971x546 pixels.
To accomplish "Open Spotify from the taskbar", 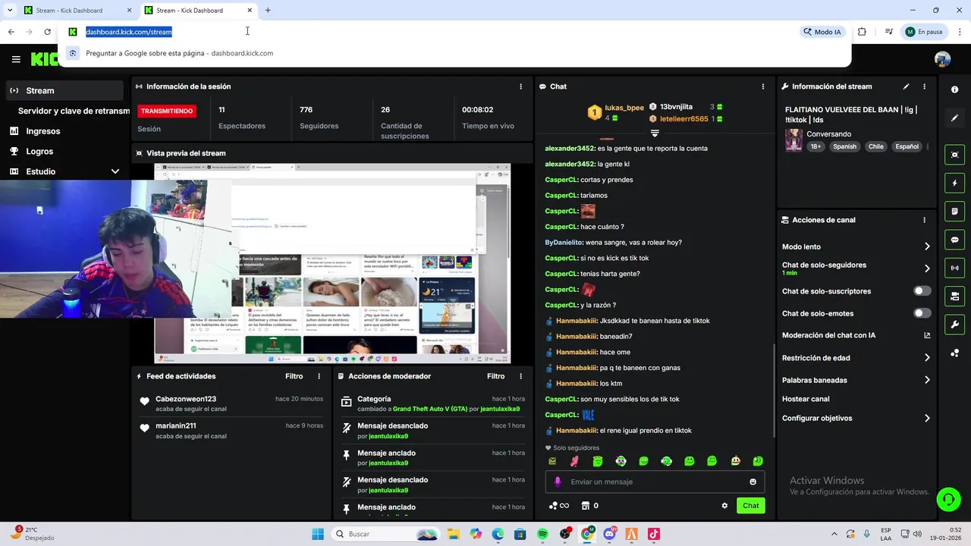I will click(542, 534).
